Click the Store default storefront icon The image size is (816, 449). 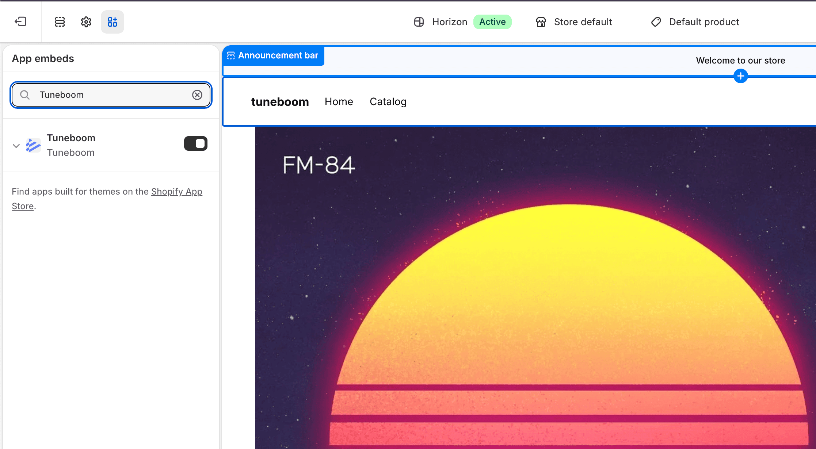tap(541, 22)
